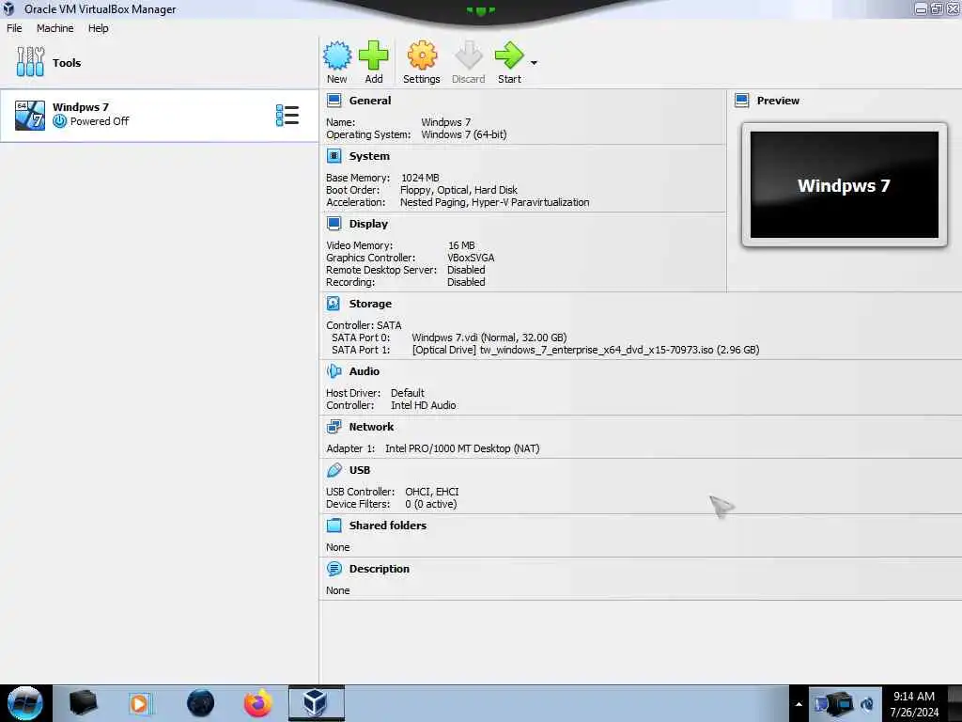Click the USB section icon

(x=334, y=470)
